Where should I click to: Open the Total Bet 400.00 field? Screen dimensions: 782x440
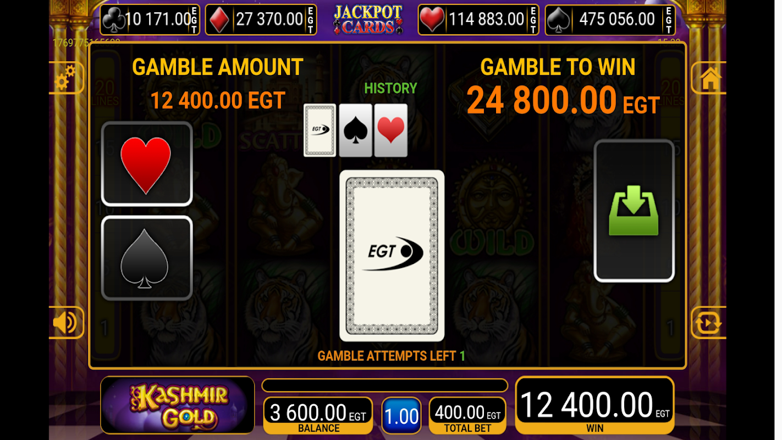[x=467, y=416]
